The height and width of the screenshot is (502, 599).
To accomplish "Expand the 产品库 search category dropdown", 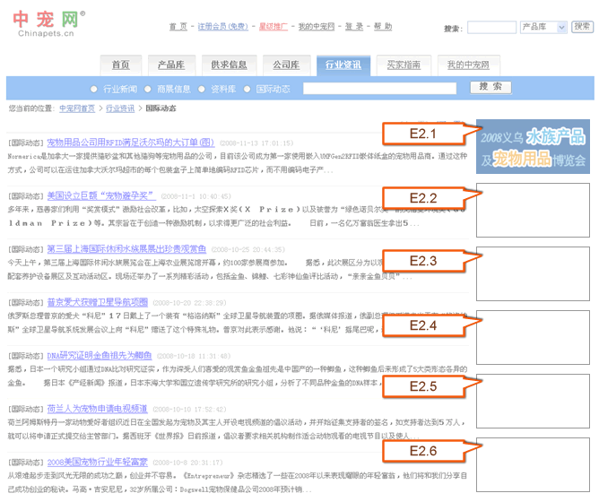I will coord(544,28).
